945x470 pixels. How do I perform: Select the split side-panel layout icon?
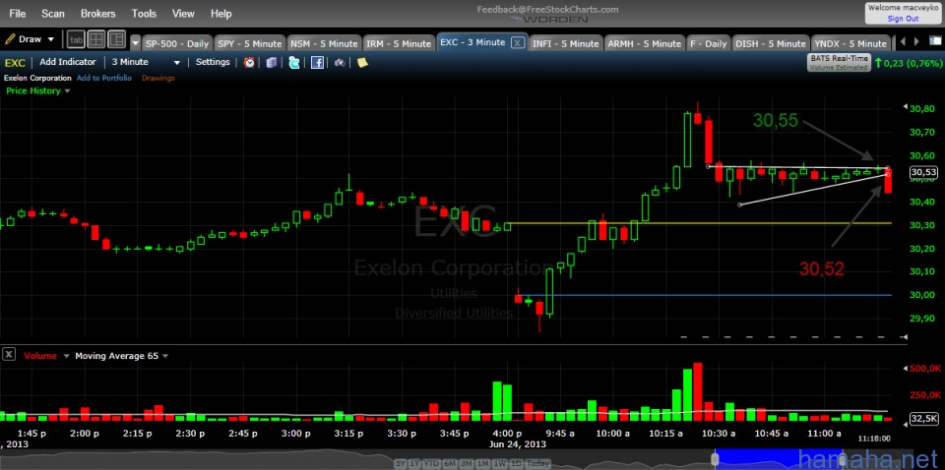tap(116, 39)
